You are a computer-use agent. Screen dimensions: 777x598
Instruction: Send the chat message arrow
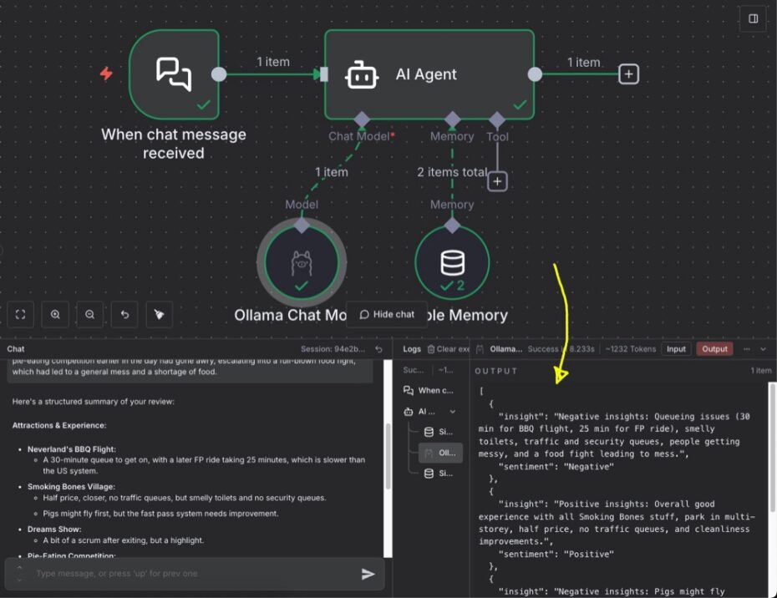coord(368,574)
